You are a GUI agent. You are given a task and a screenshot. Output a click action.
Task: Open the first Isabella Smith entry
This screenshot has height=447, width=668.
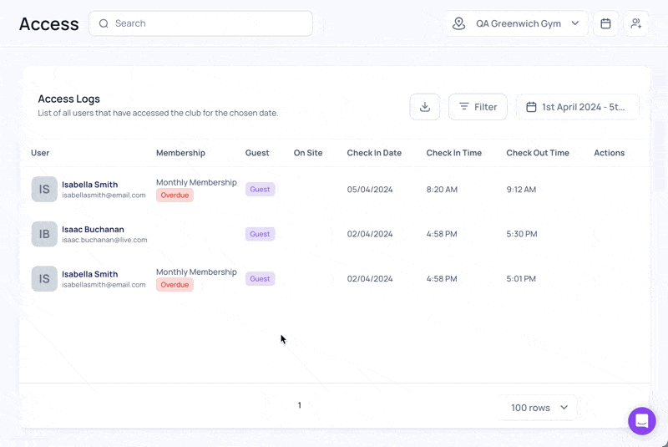tap(90, 185)
